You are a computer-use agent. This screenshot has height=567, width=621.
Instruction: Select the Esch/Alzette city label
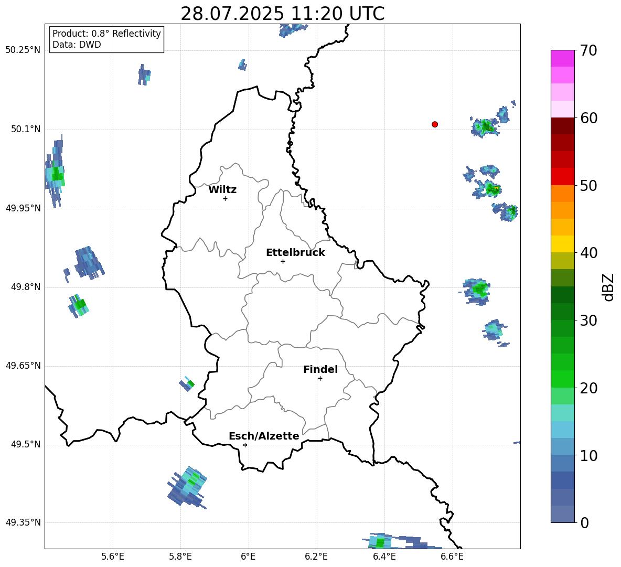[x=264, y=436]
